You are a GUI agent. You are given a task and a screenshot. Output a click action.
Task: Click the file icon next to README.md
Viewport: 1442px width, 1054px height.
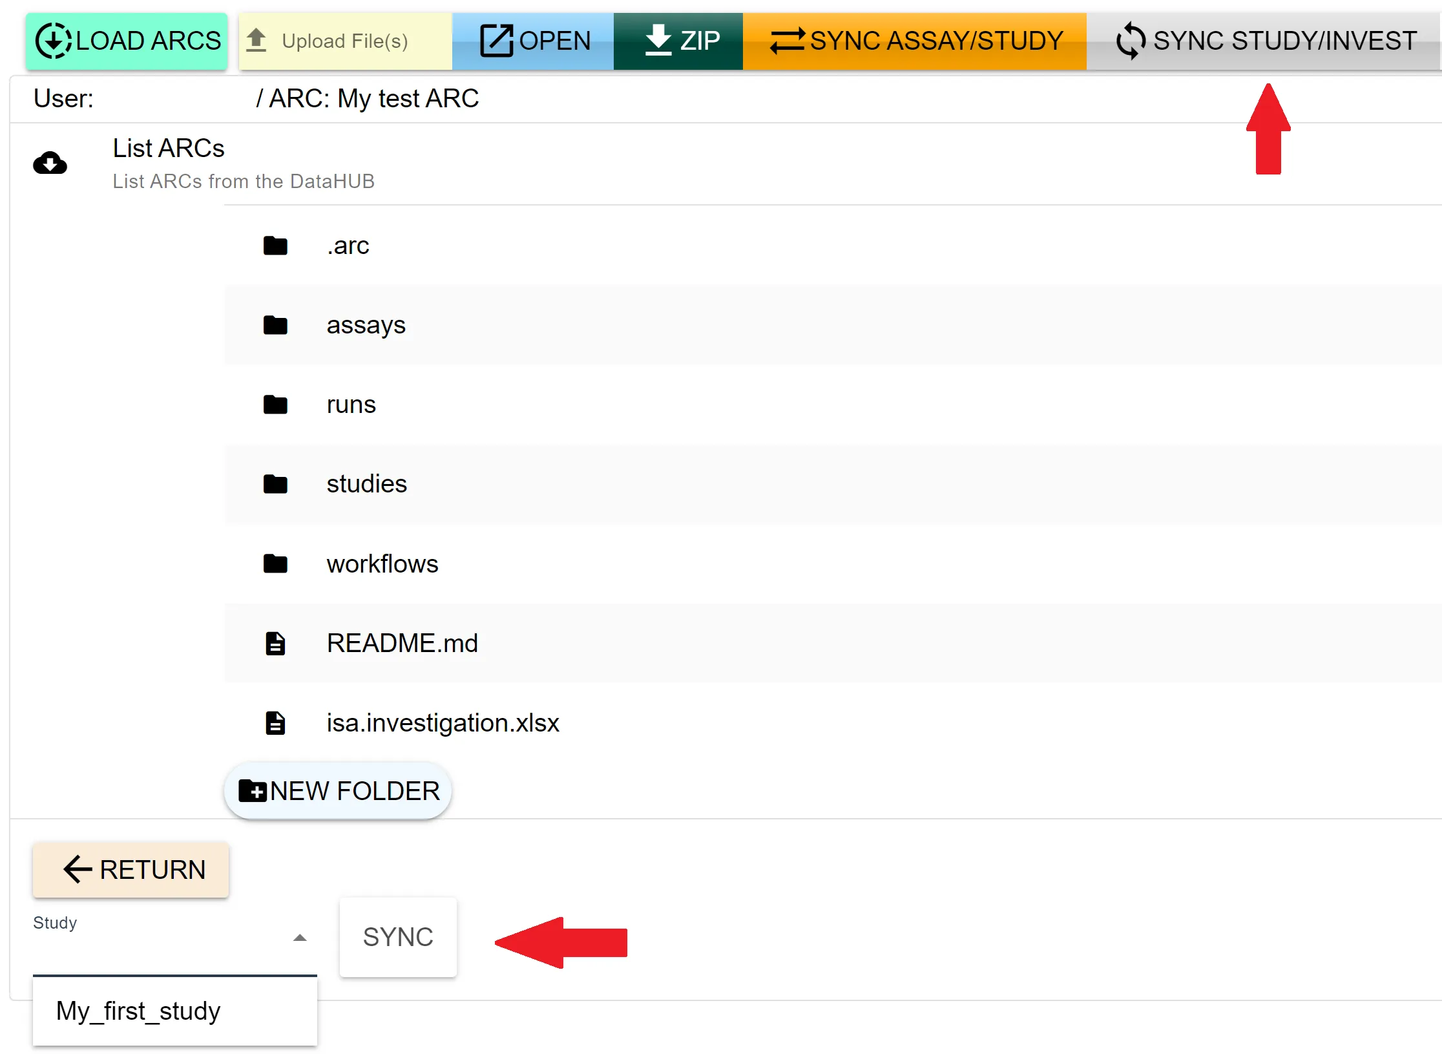(275, 644)
